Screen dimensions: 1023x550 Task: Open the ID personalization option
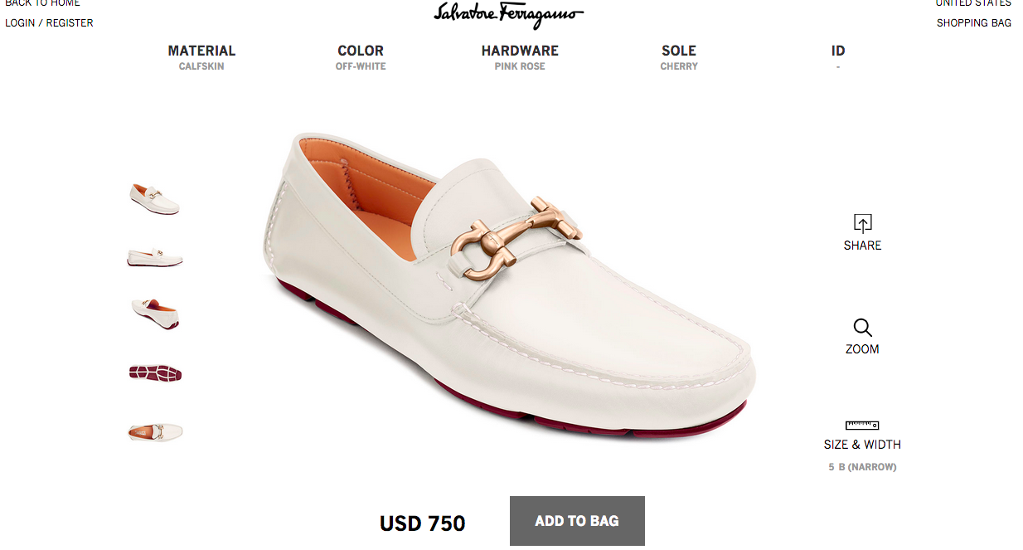pos(838,57)
